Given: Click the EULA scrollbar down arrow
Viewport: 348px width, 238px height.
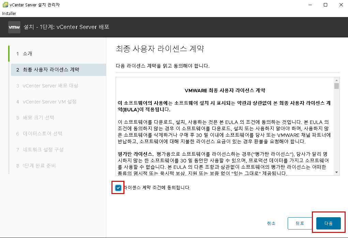Looking at the screenshot, I should pyautogui.click(x=337, y=172).
